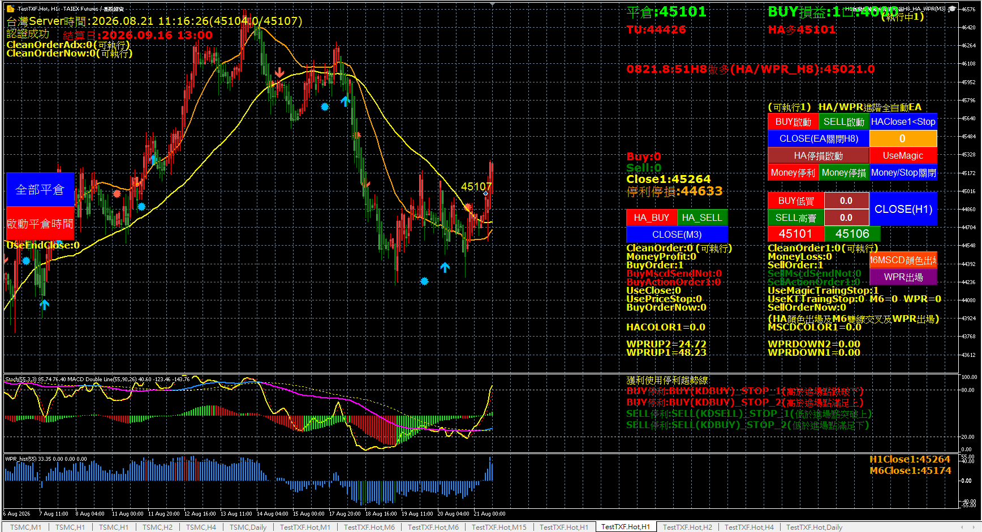Switch to the TSMC,M1 chart tab
The height and width of the screenshot is (532, 982).
coord(25,527)
